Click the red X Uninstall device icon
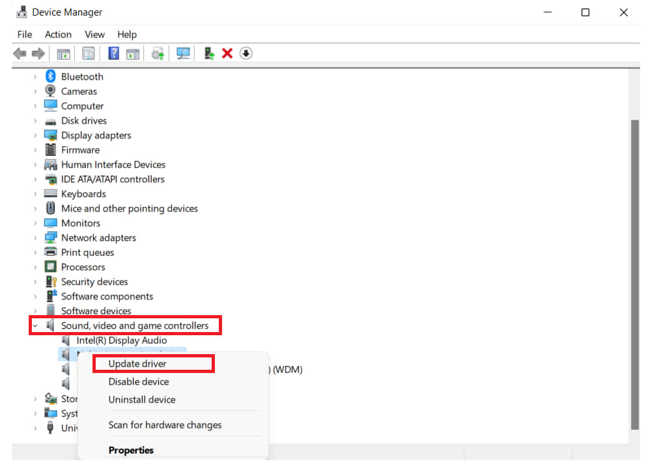The width and height of the screenshot is (646, 470). coord(227,53)
